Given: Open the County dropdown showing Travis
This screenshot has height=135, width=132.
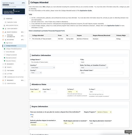Looking at the screenshot, I should [36, 73].
